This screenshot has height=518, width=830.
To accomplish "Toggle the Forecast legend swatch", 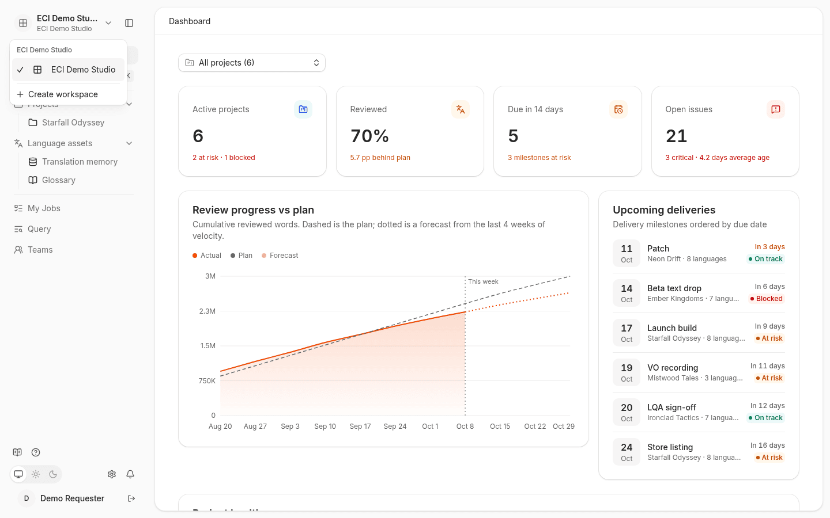I will pos(264,256).
